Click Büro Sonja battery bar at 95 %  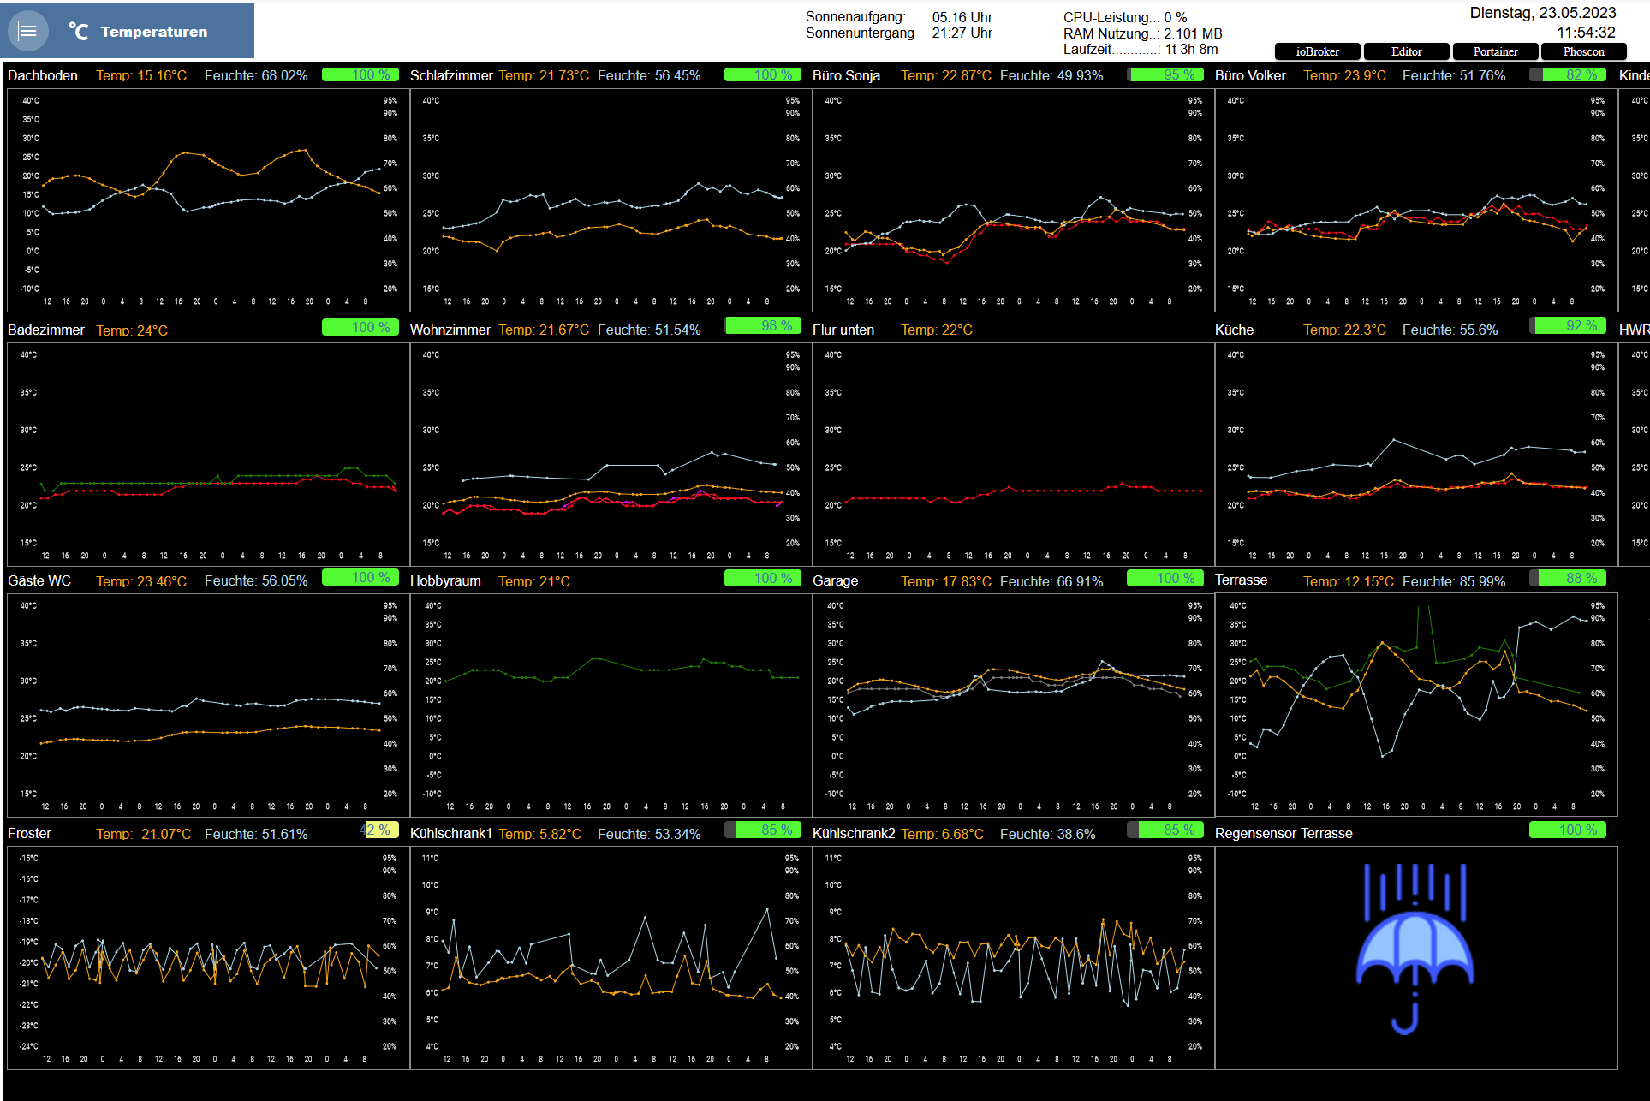(x=1165, y=74)
